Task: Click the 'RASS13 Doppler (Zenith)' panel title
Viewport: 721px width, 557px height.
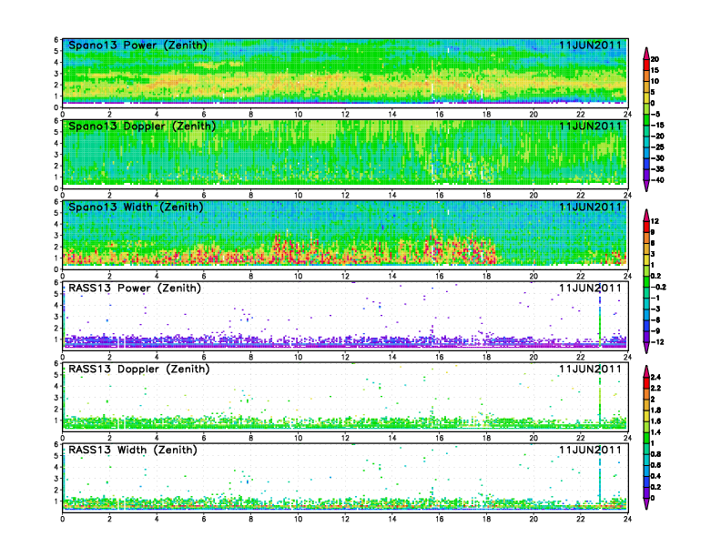Action: click(139, 369)
